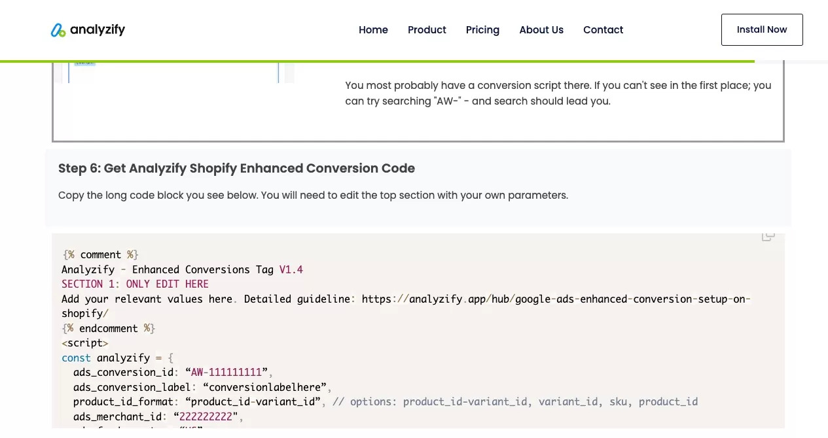Click the Install Now button
The height and width of the screenshot is (438, 828).
762,29
